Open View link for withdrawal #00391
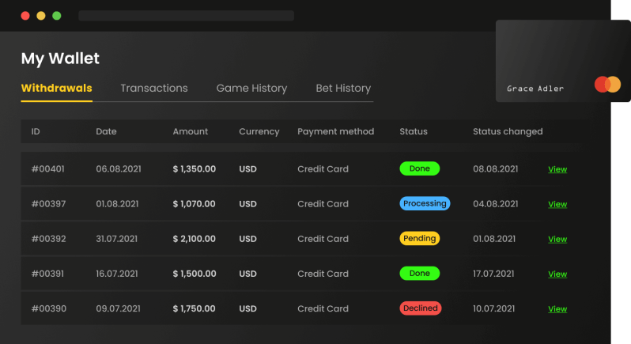631x344 pixels. [557, 274]
